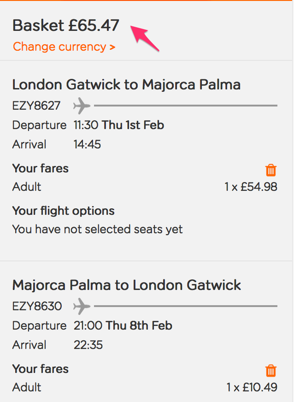Click the outbound flight's 'Your fares' label
Viewport: 294px width, 402px height.
click(x=40, y=168)
